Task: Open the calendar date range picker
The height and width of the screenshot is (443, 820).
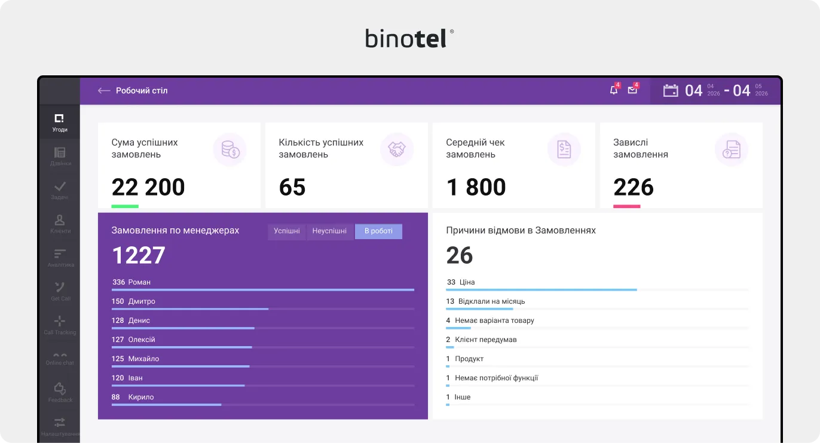Action: (x=671, y=91)
